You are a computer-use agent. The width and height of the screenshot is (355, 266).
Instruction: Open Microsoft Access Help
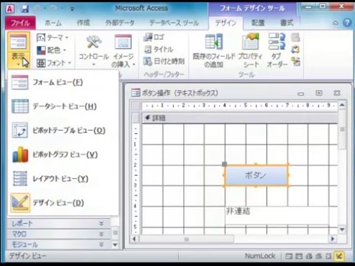click(x=347, y=23)
